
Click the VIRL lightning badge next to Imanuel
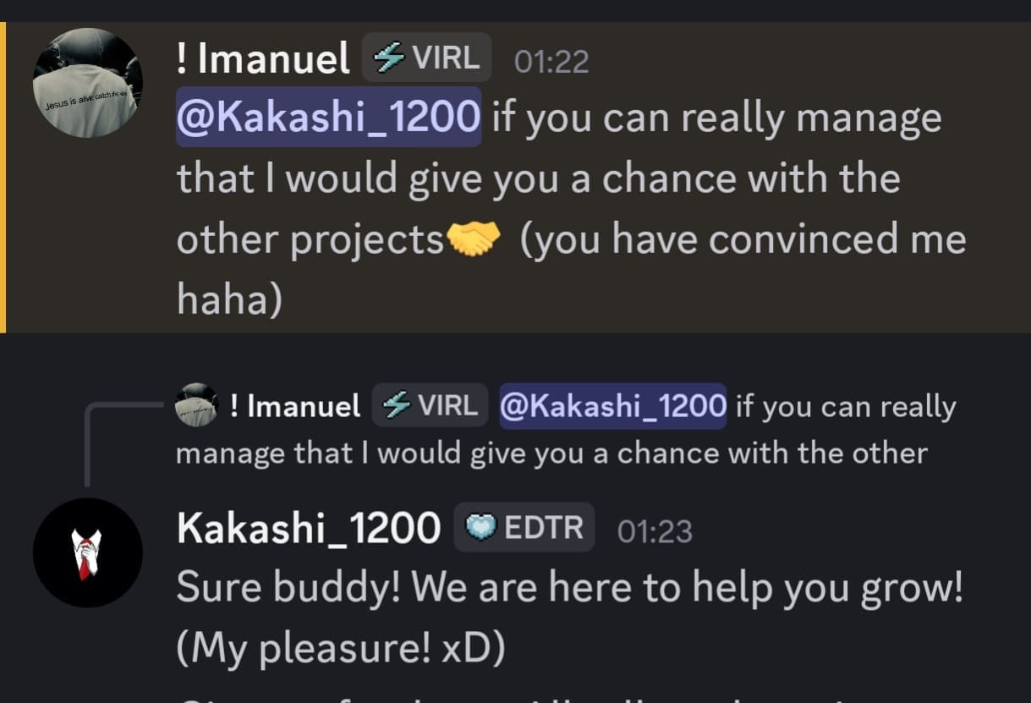[427, 55]
